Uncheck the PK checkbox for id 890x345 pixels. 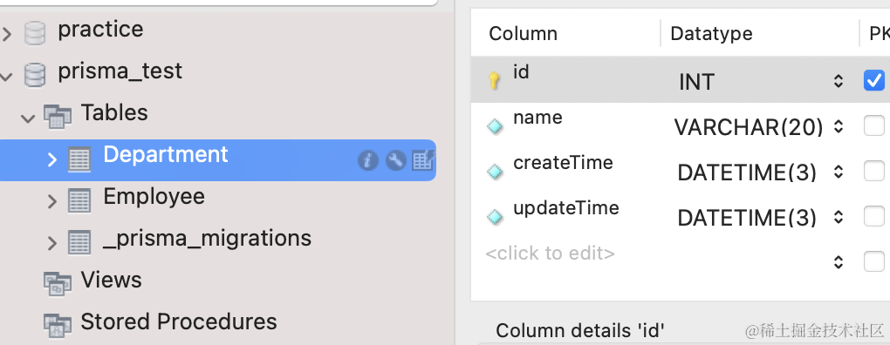[x=874, y=80]
